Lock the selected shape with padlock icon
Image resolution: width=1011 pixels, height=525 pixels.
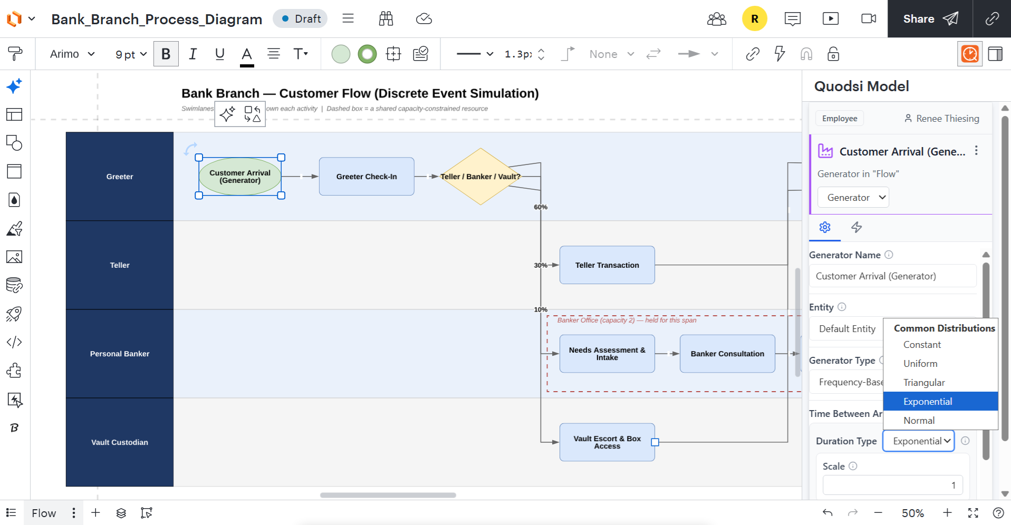coord(833,54)
